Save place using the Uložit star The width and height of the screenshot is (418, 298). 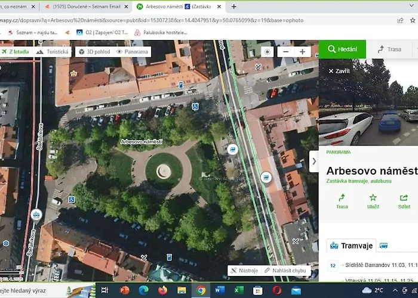(373, 201)
